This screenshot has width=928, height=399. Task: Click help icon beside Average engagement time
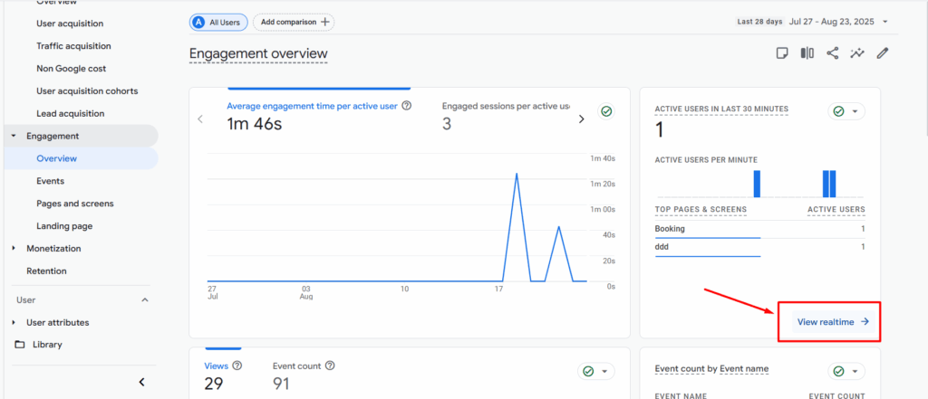click(407, 106)
